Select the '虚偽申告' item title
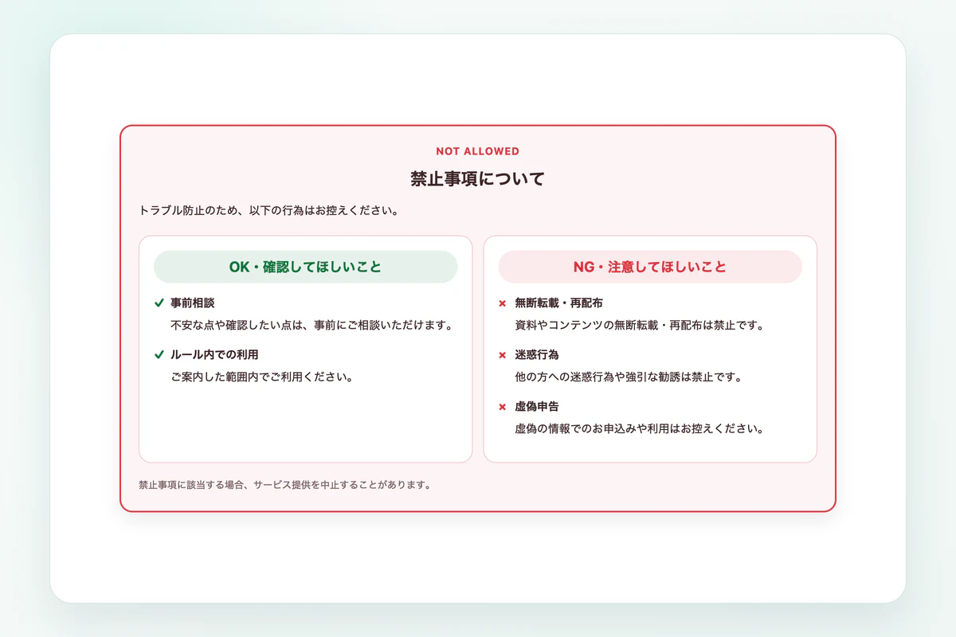The width and height of the screenshot is (956, 637). tap(537, 406)
